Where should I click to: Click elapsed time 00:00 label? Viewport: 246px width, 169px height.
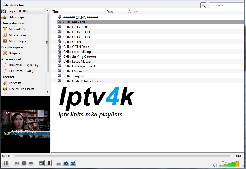(6, 156)
